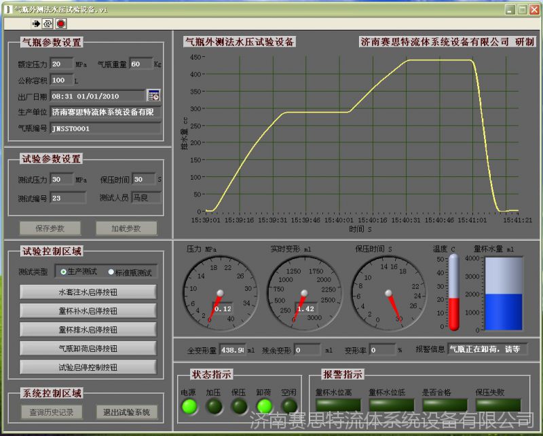
Task: Click the 气瓶编号 field showing JNSST0001
Action: click(x=106, y=128)
